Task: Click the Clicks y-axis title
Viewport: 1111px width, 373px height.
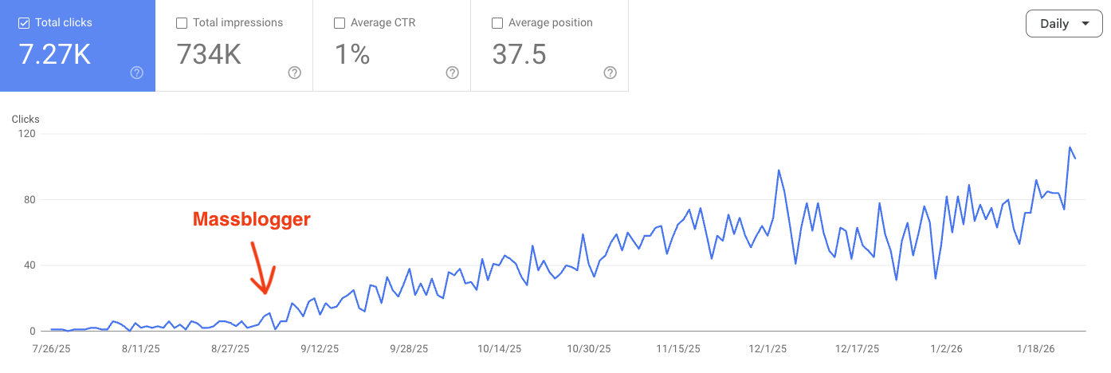Action: click(26, 120)
